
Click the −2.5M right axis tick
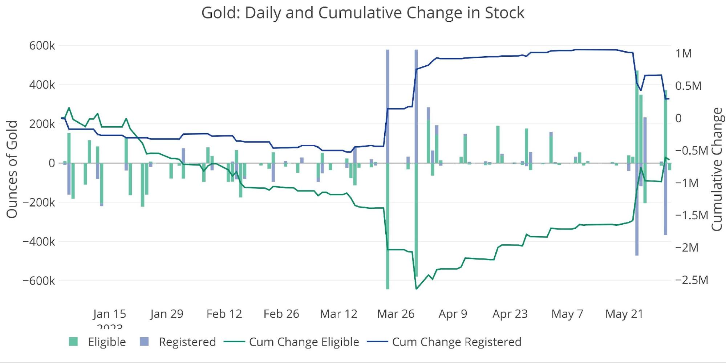pos(691,280)
